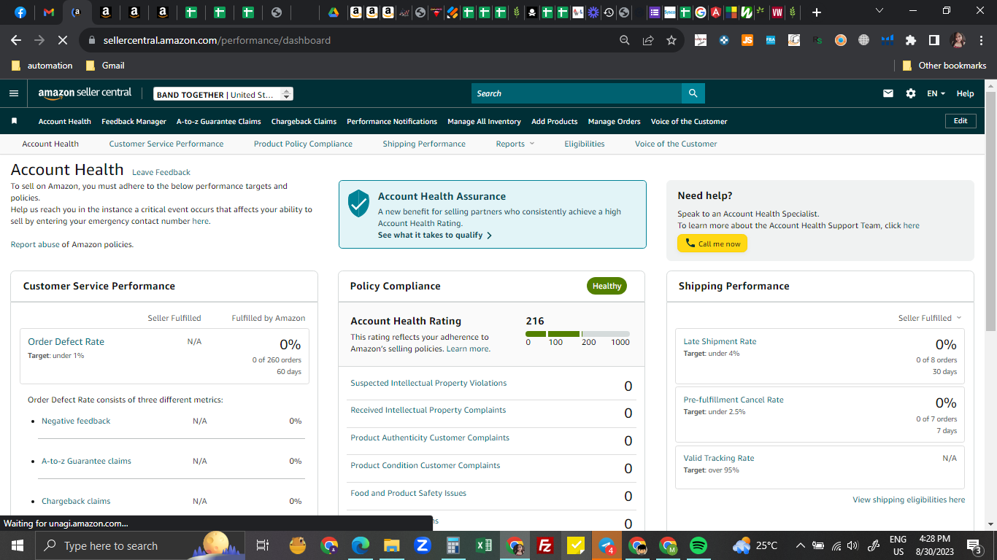
Task: Open a new browser tab
Action: pos(817,12)
